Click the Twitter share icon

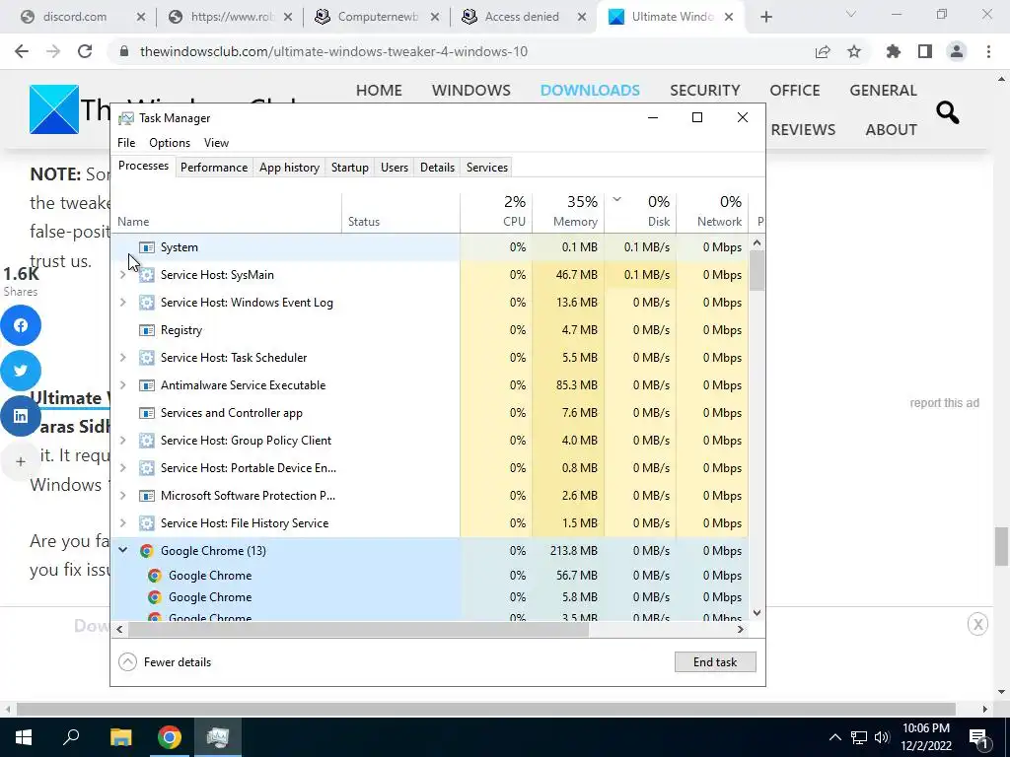point(21,371)
